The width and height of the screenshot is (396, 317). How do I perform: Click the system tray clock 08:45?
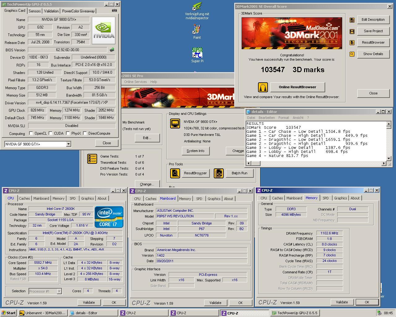(388, 313)
